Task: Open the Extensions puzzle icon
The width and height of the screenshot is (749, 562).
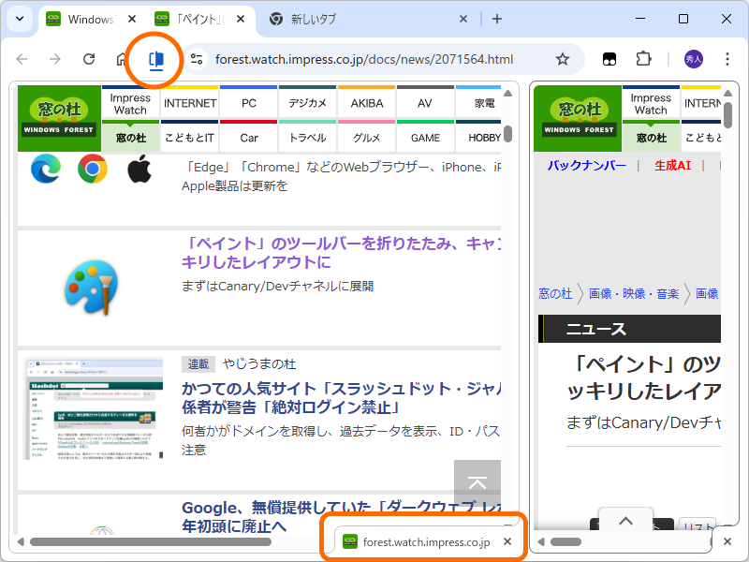Action: (x=643, y=58)
